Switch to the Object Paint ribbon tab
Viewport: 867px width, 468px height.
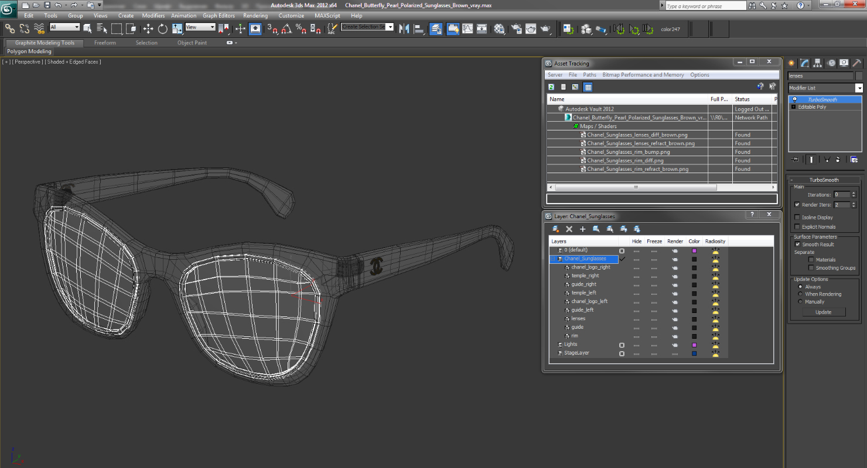point(192,43)
